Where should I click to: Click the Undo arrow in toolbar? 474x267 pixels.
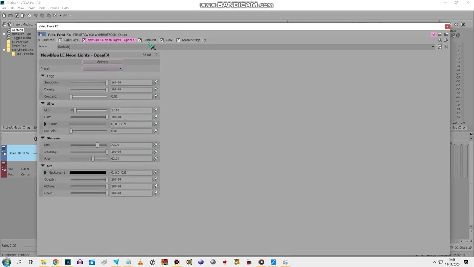[x=55, y=16]
